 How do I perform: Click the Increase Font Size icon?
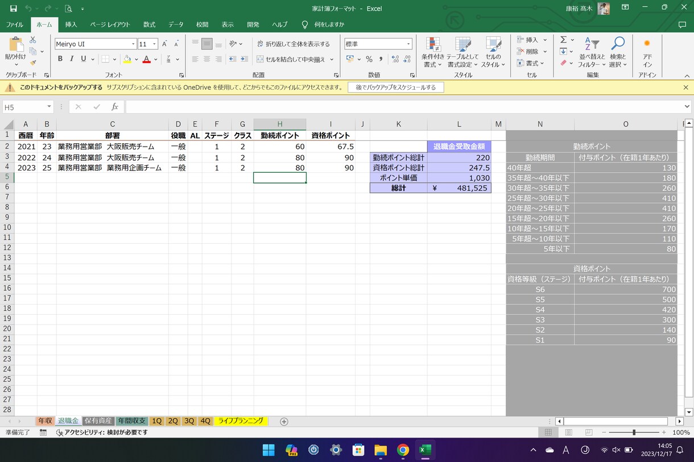(x=164, y=44)
